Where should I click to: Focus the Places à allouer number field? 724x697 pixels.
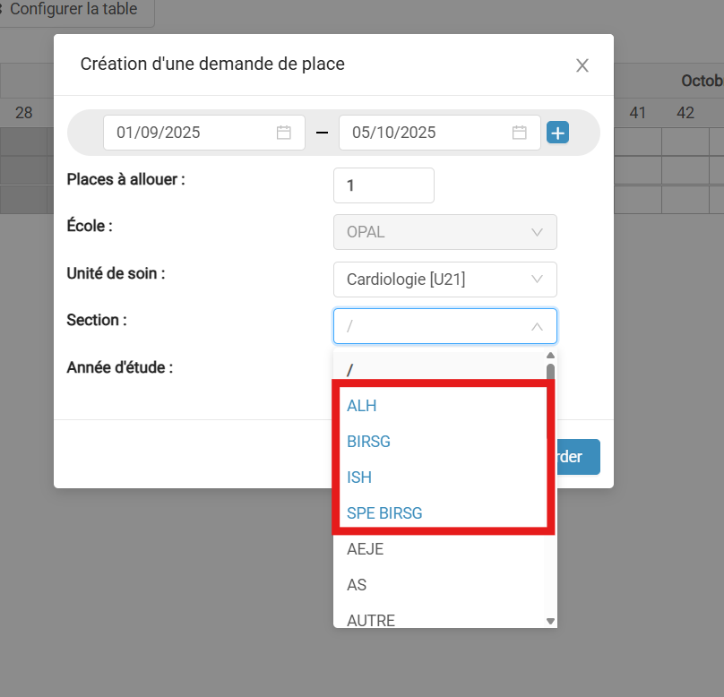coord(384,185)
